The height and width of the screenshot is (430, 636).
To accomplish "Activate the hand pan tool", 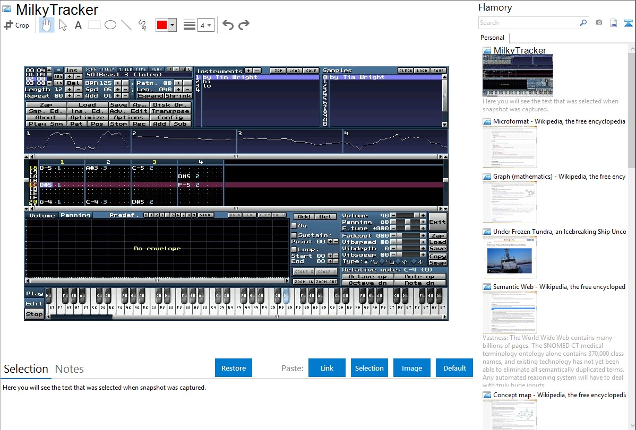I will click(x=46, y=25).
